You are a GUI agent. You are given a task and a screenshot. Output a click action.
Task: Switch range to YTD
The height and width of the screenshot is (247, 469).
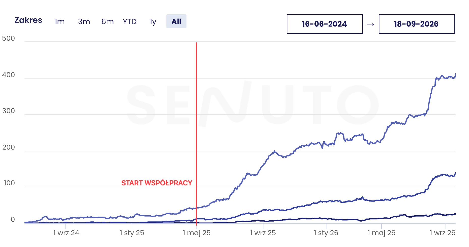130,22
